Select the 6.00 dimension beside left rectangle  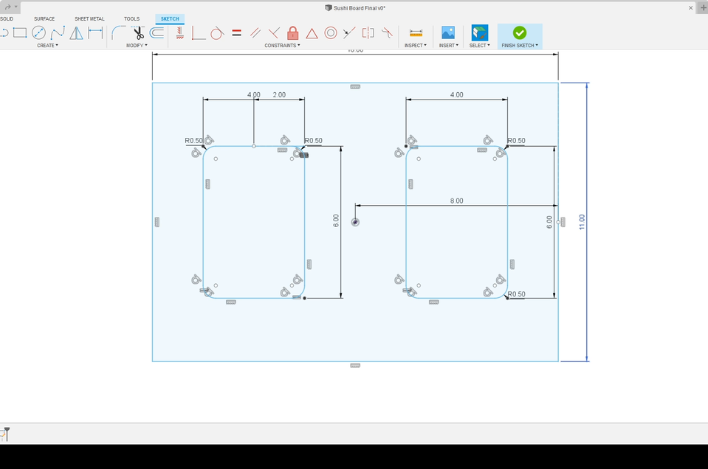click(x=336, y=220)
